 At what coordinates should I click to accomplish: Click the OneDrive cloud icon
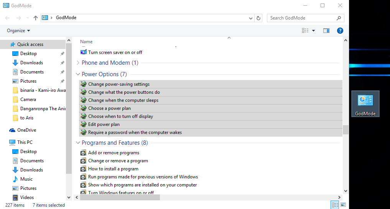(x=12, y=130)
